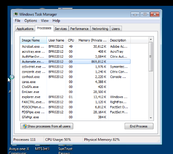Select the Automate.ex... process row

pos(75,61)
